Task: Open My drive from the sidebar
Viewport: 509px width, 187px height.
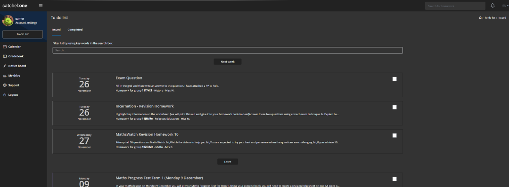Action: click(x=14, y=76)
